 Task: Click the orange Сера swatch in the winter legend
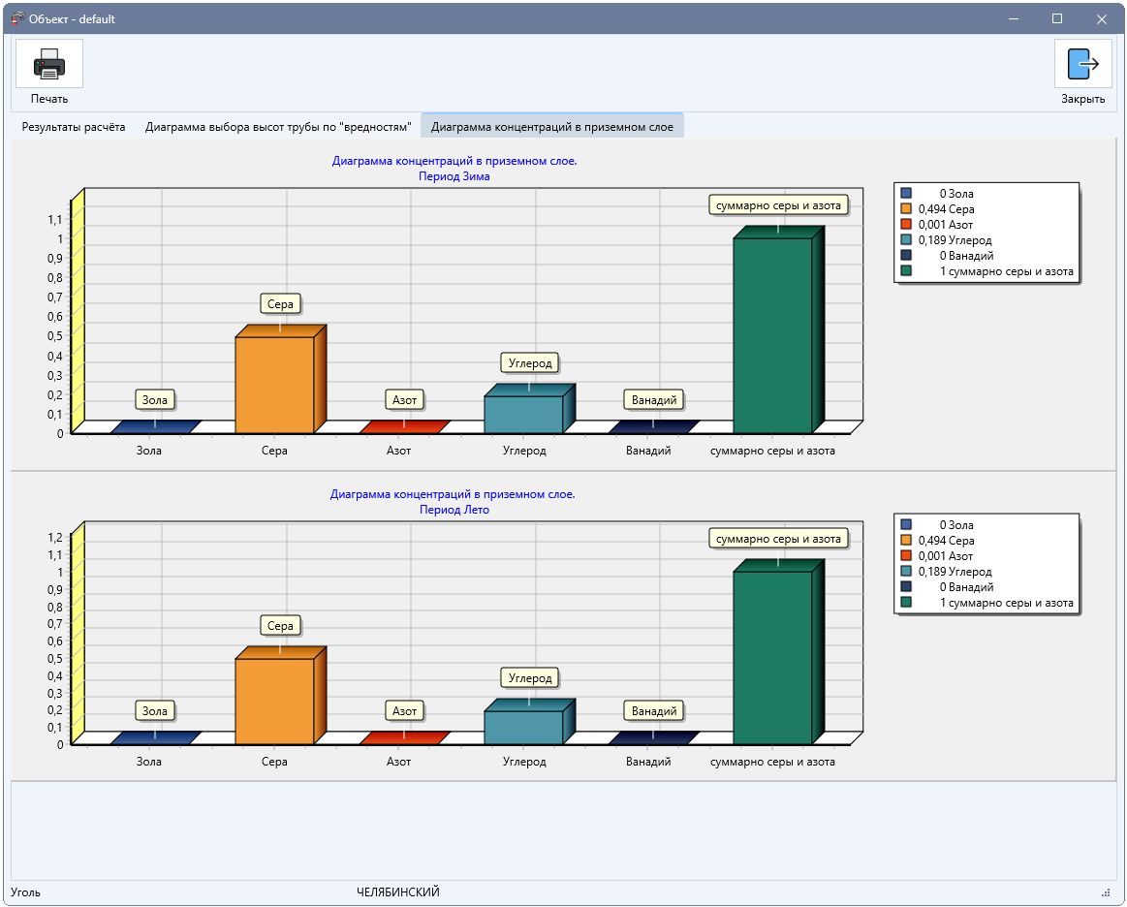click(x=906, y=209)
